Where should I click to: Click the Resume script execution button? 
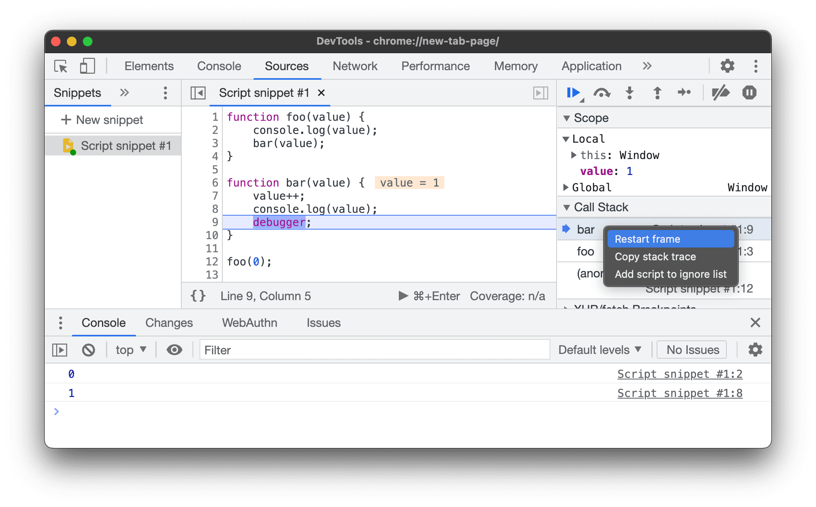tap(573, 93)
